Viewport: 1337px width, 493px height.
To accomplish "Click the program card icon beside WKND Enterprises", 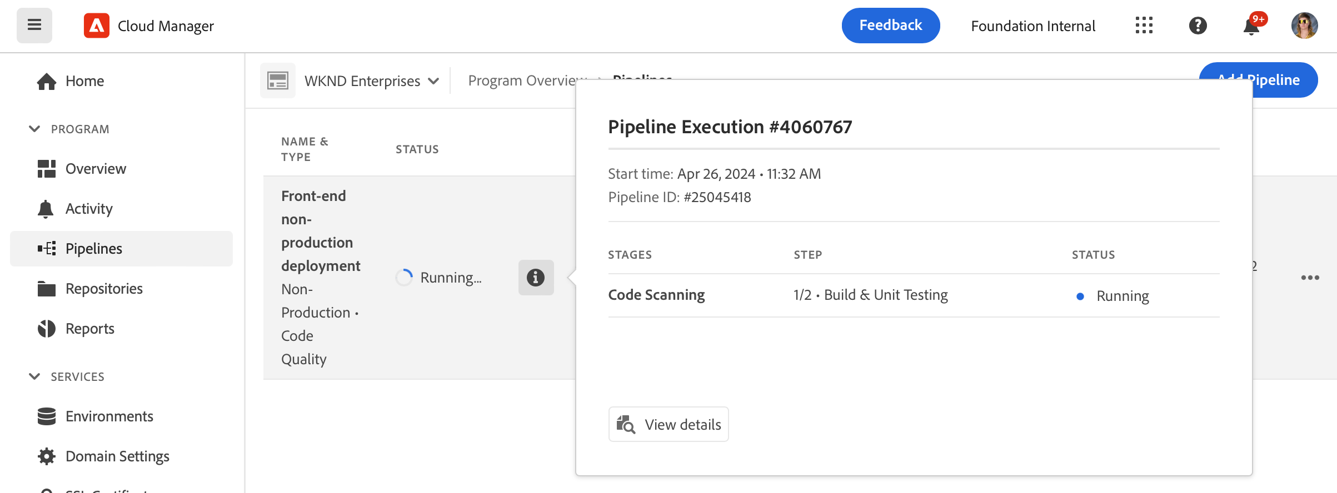I will [x=278, y=81].
